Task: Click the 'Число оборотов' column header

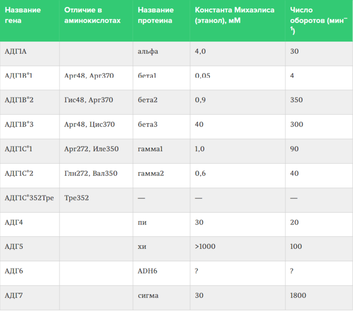Action: pos(319,21)
